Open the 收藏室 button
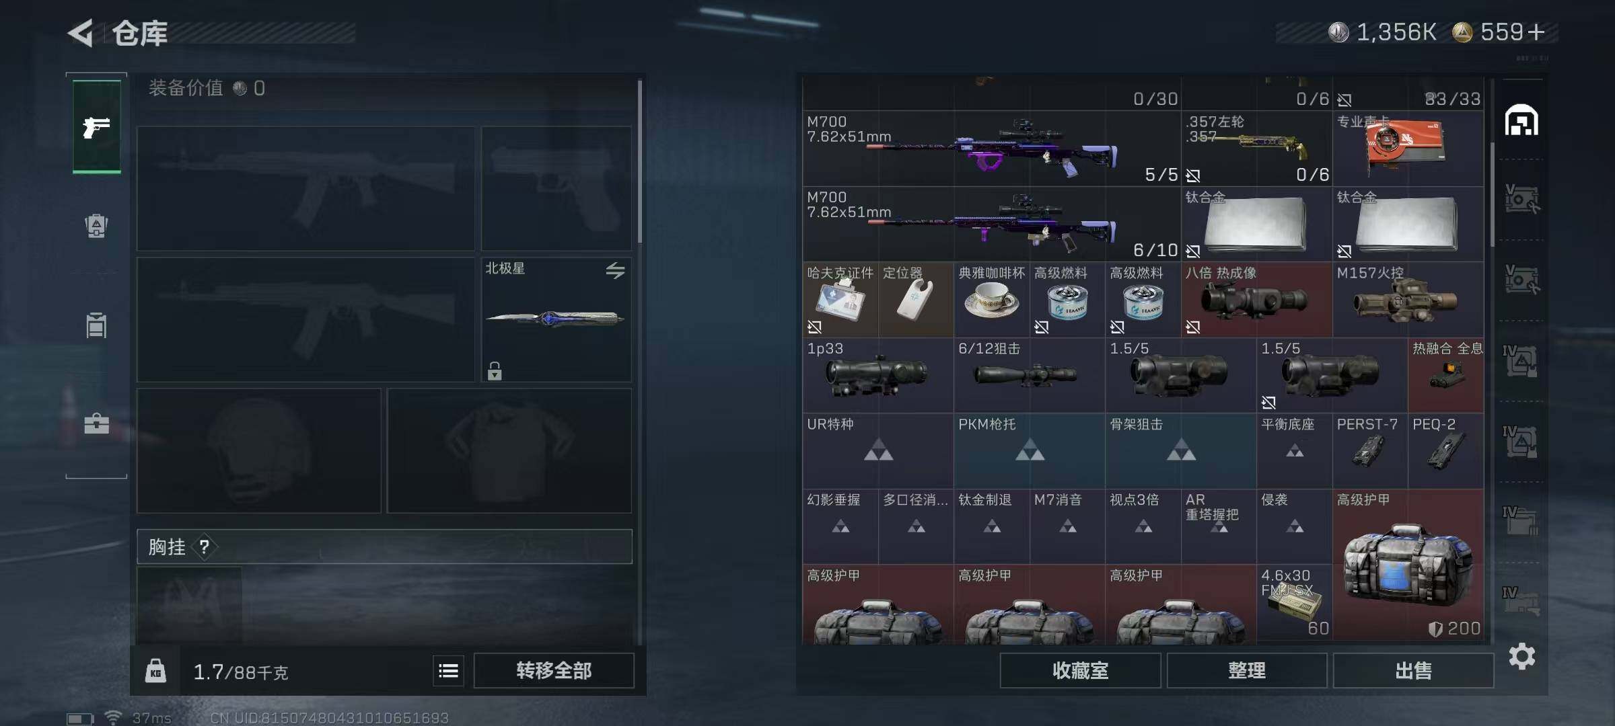 pyautogui.click(x=1080, y=670)
